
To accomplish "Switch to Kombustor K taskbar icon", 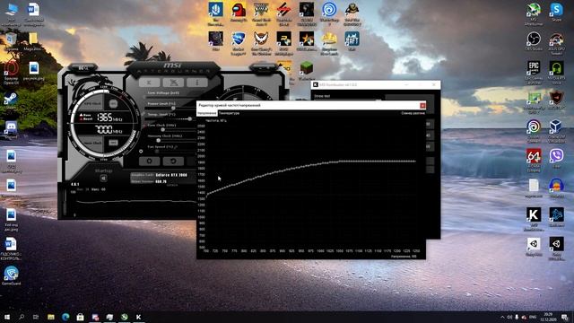I will coord(139,317).
